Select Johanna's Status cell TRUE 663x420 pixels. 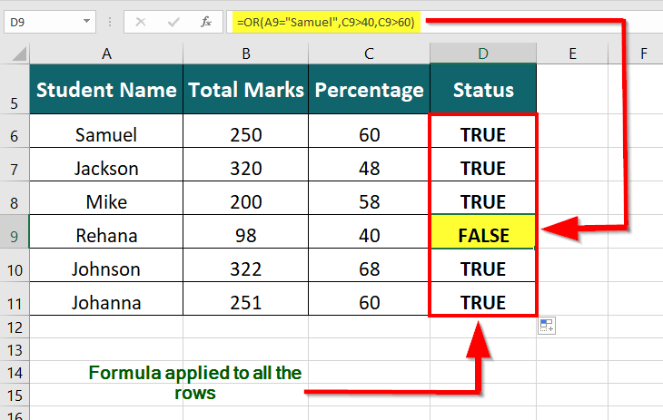pos(483,298)
